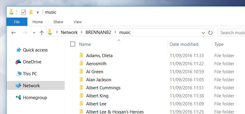Viewport: 245px width, 114px height.
Task: Click the folder icon beside Albert King
Action: click(x=81, y=96)
